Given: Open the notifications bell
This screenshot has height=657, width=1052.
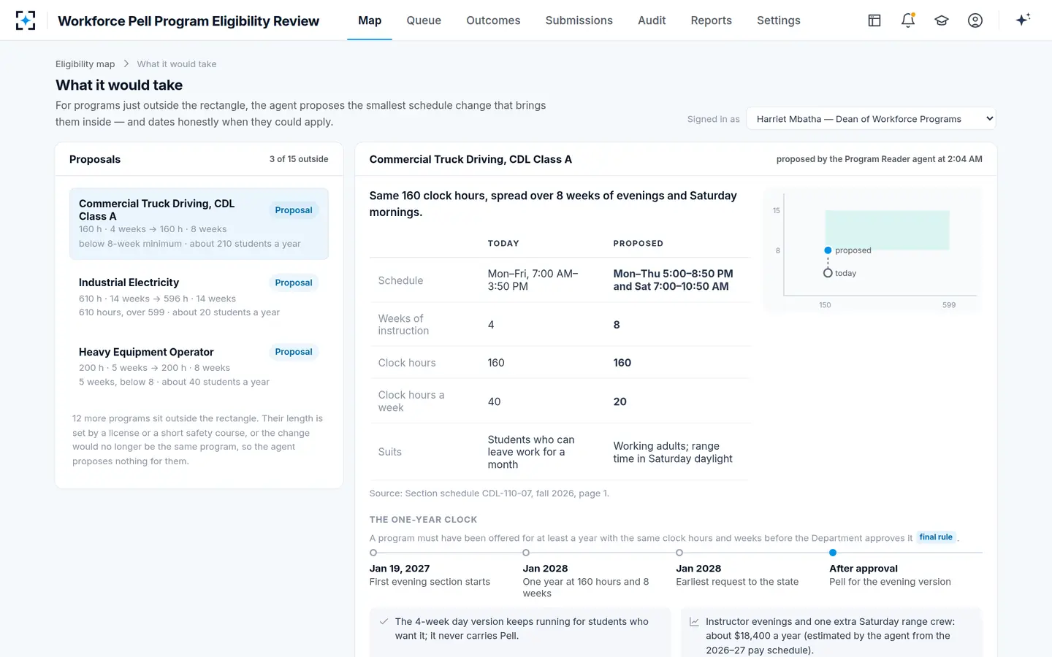Looking at the screenshot, I should 908,20.
